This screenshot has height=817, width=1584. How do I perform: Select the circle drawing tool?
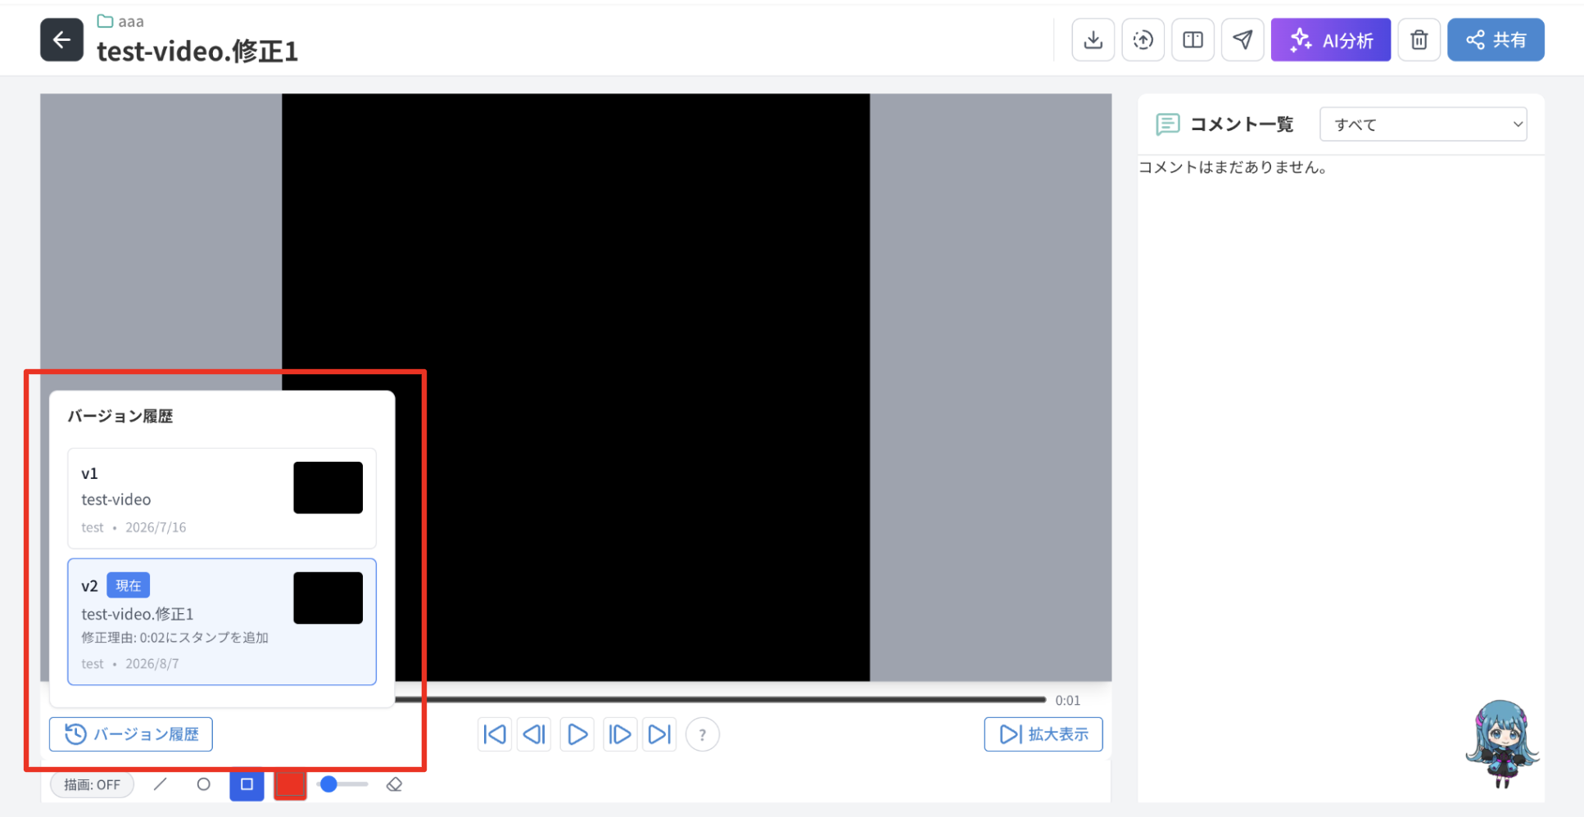pos(203,784)
